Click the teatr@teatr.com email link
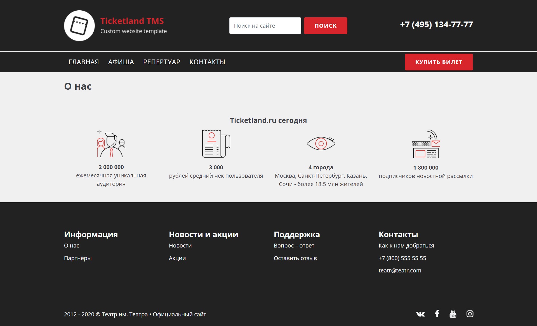Image resolution: width=537 pixels, height=326 pixels. [x=400, y=270]
